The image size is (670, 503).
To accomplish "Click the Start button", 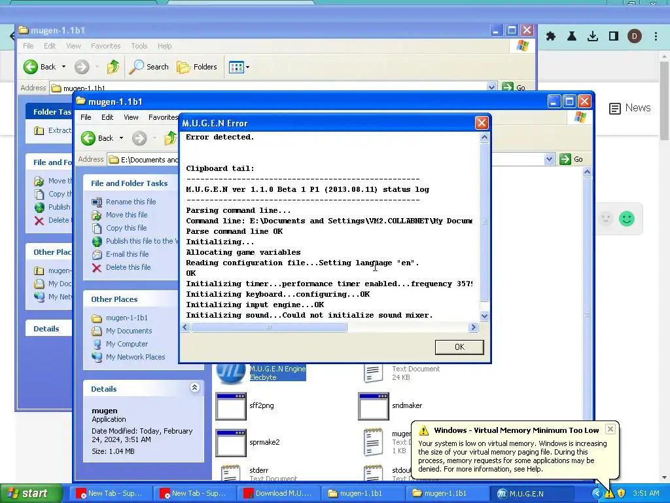I will click(31, 493).
